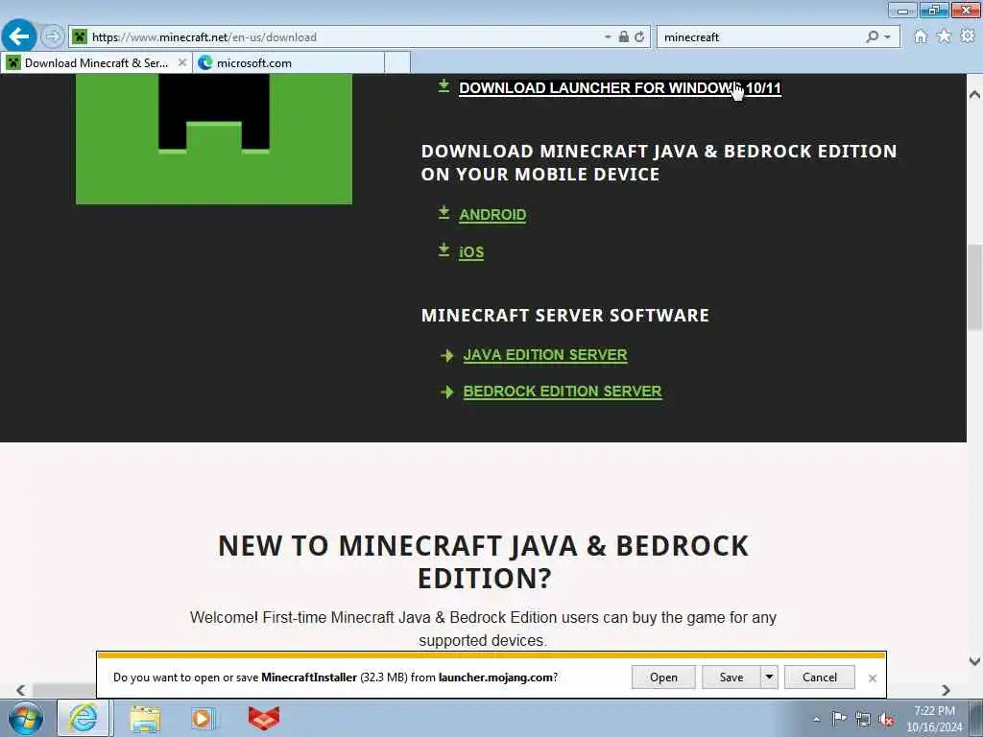
Task: Click download icon beside Windows 10/11 launcher
Action: click(x=444, y=85)
